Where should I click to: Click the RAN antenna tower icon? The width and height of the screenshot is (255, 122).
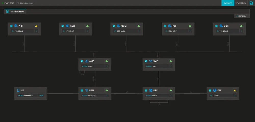click(x=86, y=90)
